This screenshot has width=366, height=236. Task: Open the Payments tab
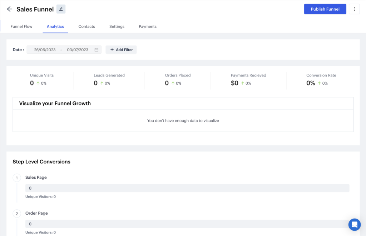click(147, 26)
